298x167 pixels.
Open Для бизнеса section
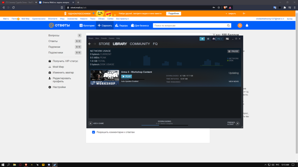140,26
